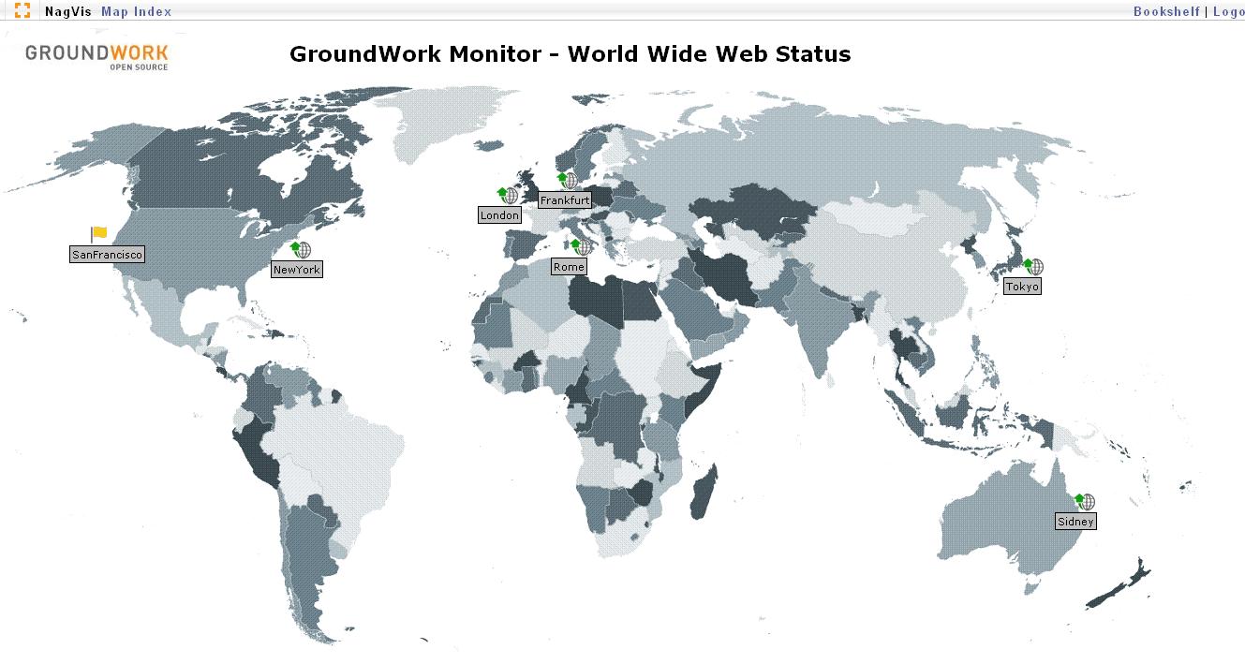Select the Sidney globe status icon

[1085, 502]
